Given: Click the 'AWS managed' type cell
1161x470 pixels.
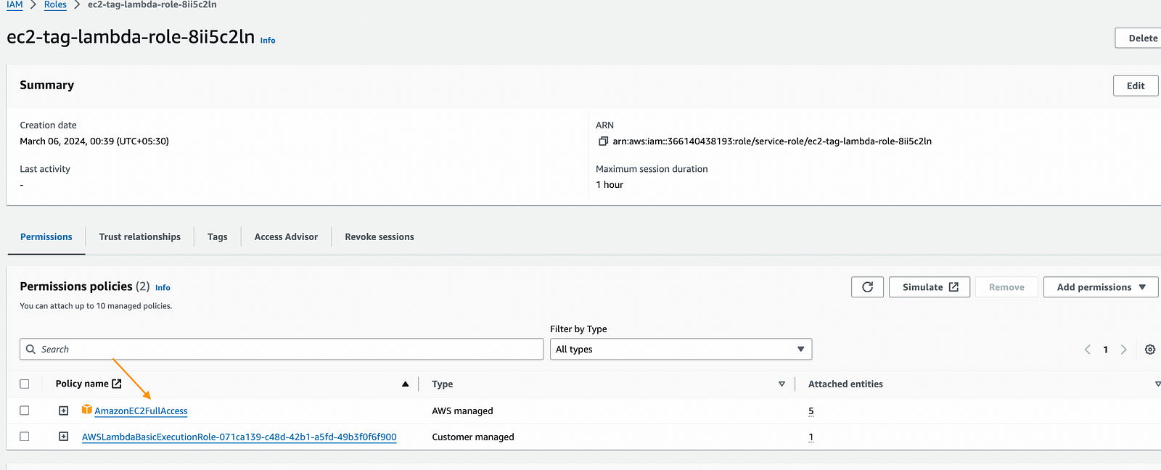Looking at the screenshot, I should click(462, 411).
